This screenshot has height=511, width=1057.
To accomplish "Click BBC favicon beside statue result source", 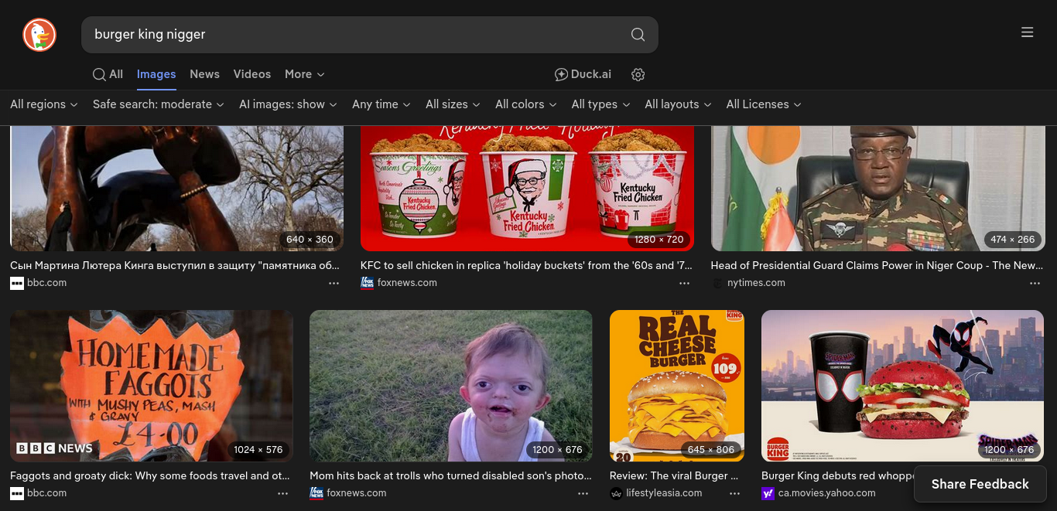I will [17, 283].
